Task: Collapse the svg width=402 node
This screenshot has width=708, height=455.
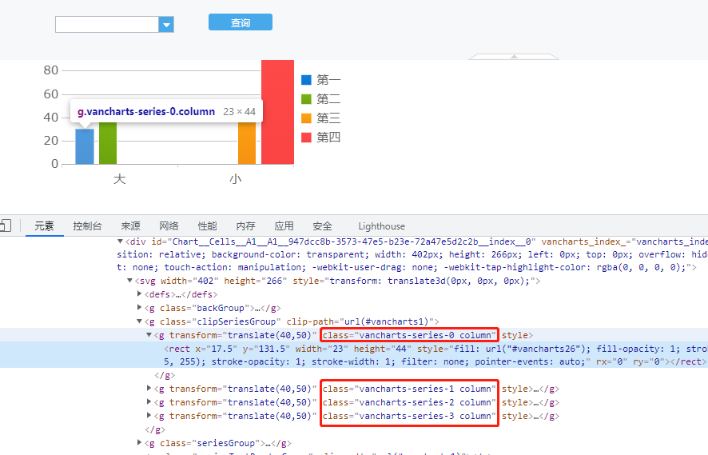Action: (x=129, y=281)
